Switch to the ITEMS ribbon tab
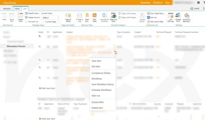Image resolution: width=205 pixels, height=120 pixels. coord(17,9)
